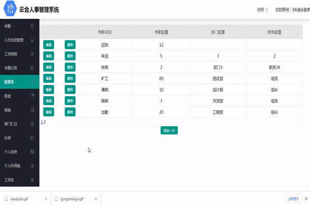The image size is (310, 206).
Task: Click the 退出登录 logout link
Action: coord(301,9)
